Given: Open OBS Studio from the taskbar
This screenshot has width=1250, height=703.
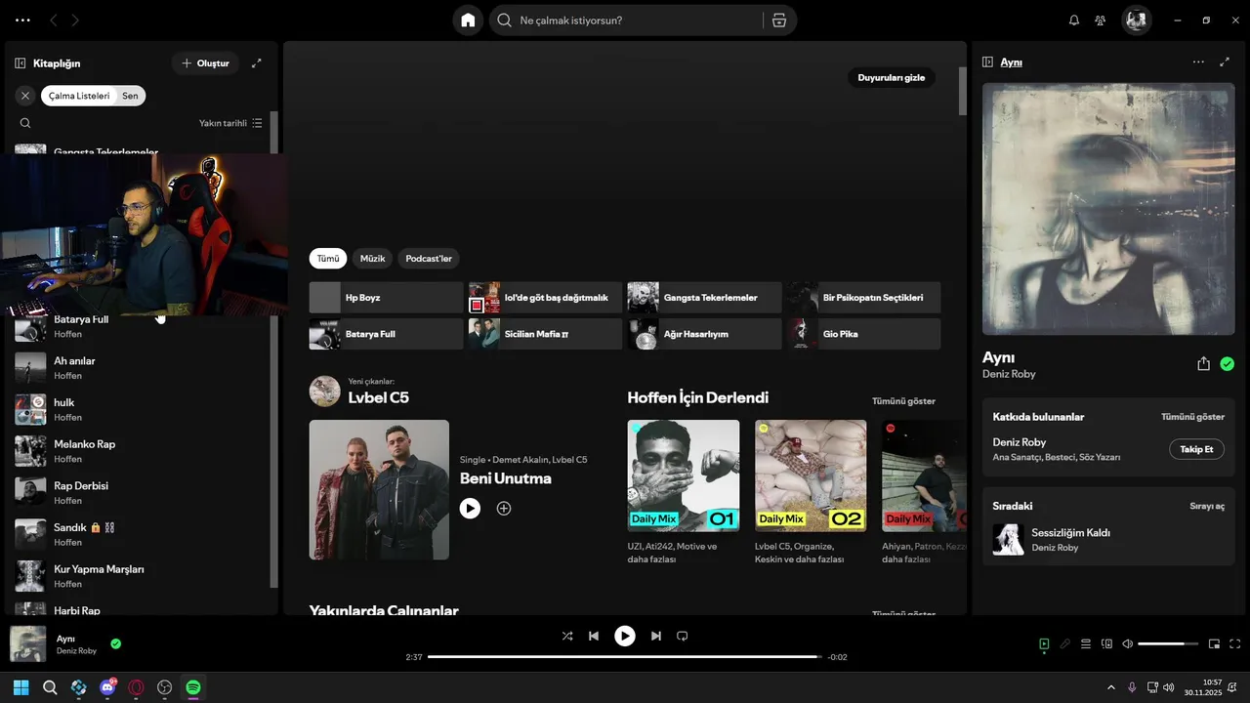Looking at the screenshot, I should 165,687.
